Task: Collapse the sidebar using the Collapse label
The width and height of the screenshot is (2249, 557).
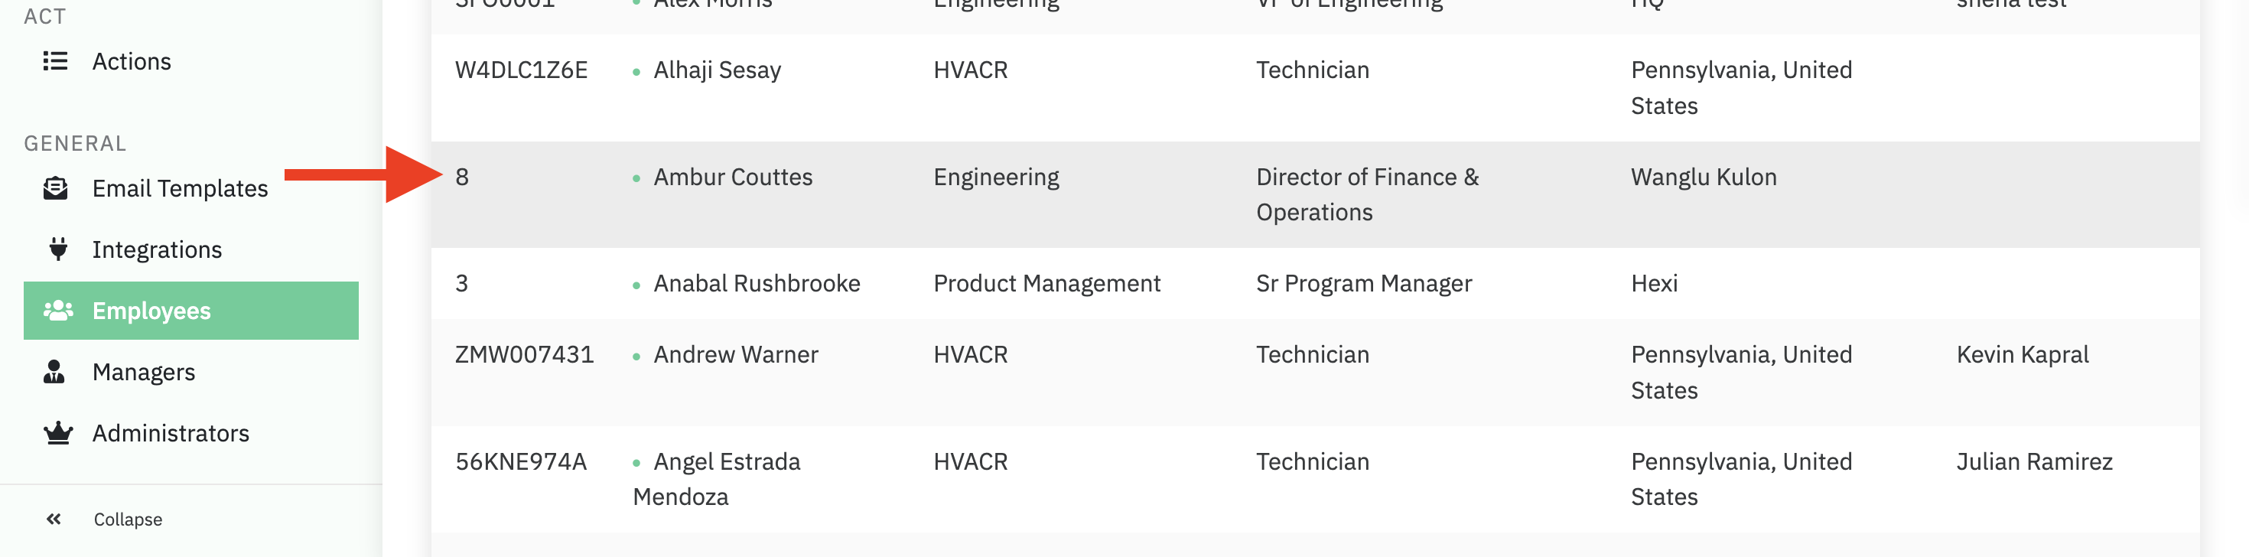Action: pyautogui.click(x=128, y=520)
